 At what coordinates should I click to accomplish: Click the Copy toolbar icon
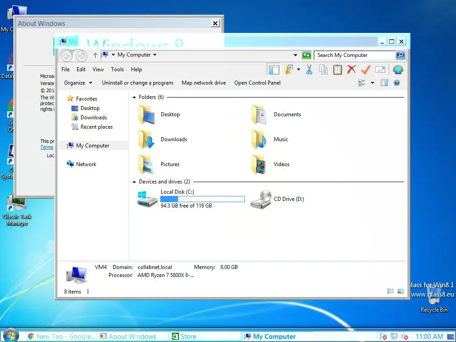coord(323,69)
